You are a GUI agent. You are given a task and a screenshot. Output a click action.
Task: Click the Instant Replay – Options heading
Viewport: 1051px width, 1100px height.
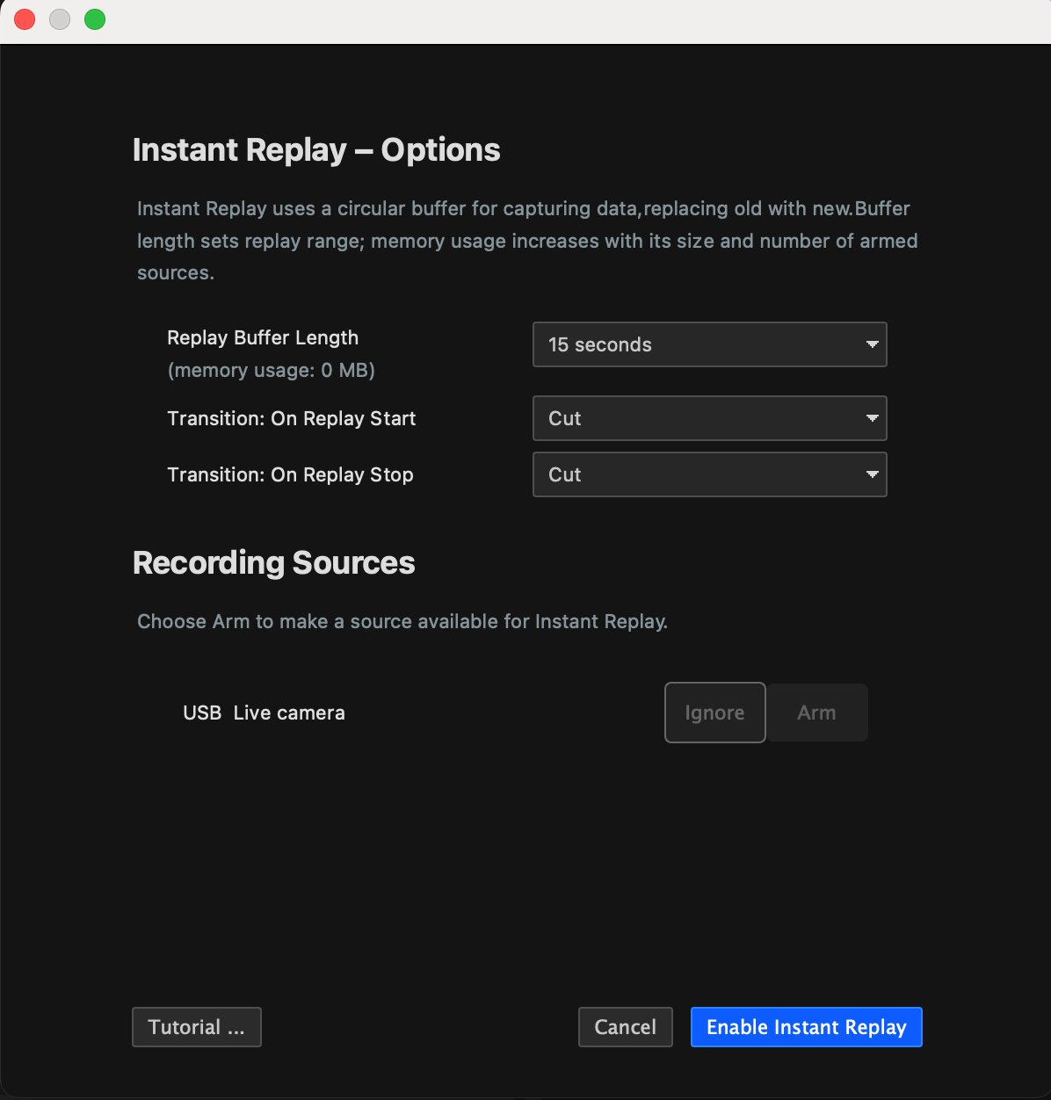(316, 150)
